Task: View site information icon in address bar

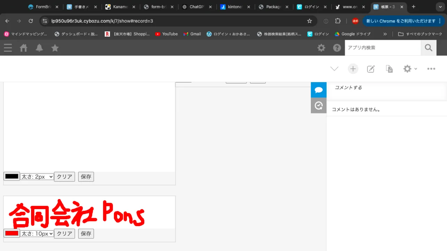Action: [x=44, y=21]
